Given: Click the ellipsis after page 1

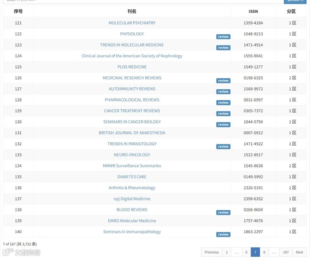Looking at the screenshot, I should 237,252.
